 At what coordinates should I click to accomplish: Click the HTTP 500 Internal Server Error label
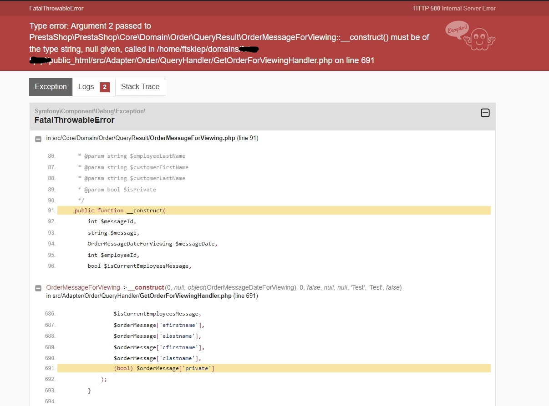454,8
